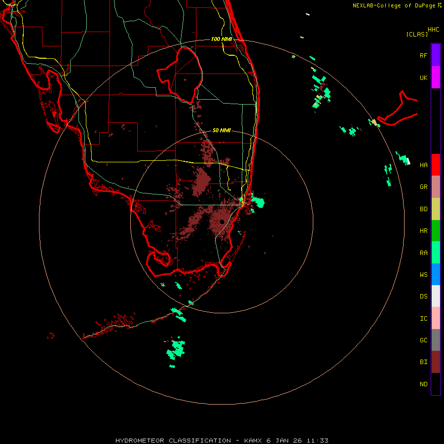Click the HR legend label
Screen dimensions: 444x444
point(424,231)
